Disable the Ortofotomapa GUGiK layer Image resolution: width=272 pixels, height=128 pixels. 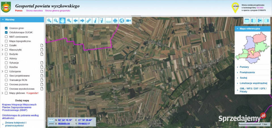[x=6, y=32]
